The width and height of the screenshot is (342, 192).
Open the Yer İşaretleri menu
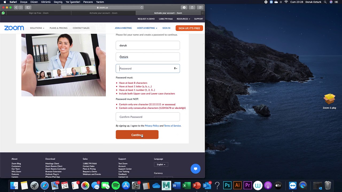(73, 2)
